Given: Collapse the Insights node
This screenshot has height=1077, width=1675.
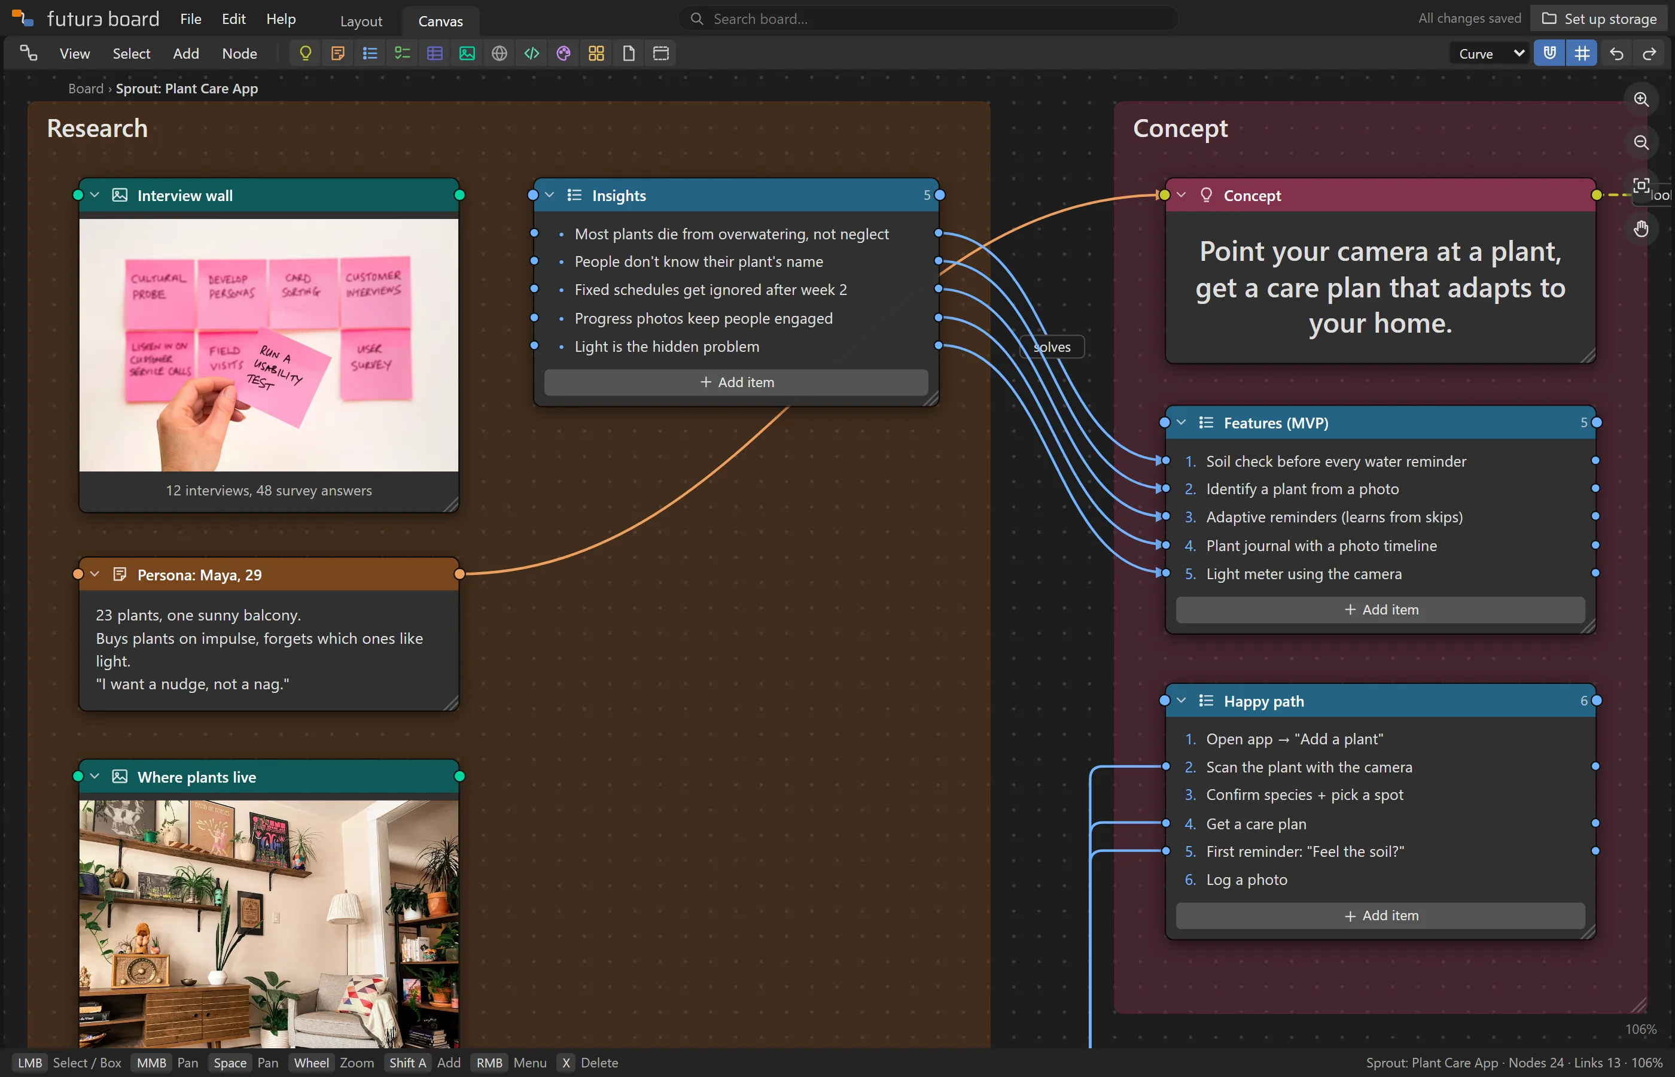Looking at the screenshot, I should [550, 195].
